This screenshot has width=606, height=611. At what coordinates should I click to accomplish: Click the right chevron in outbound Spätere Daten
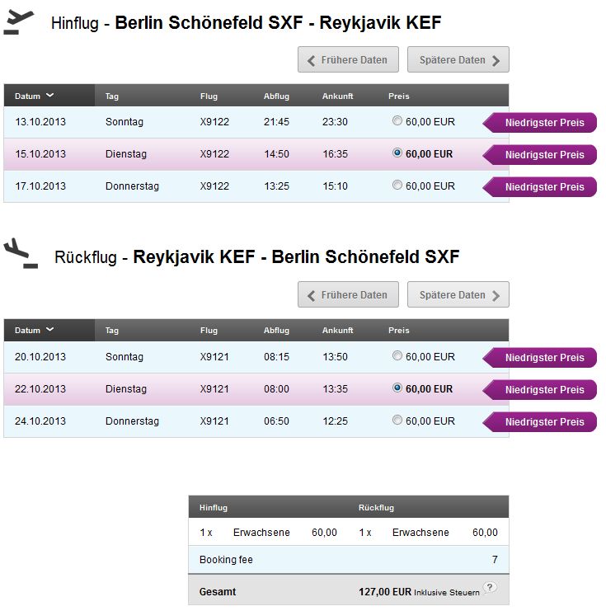(496, 61)
